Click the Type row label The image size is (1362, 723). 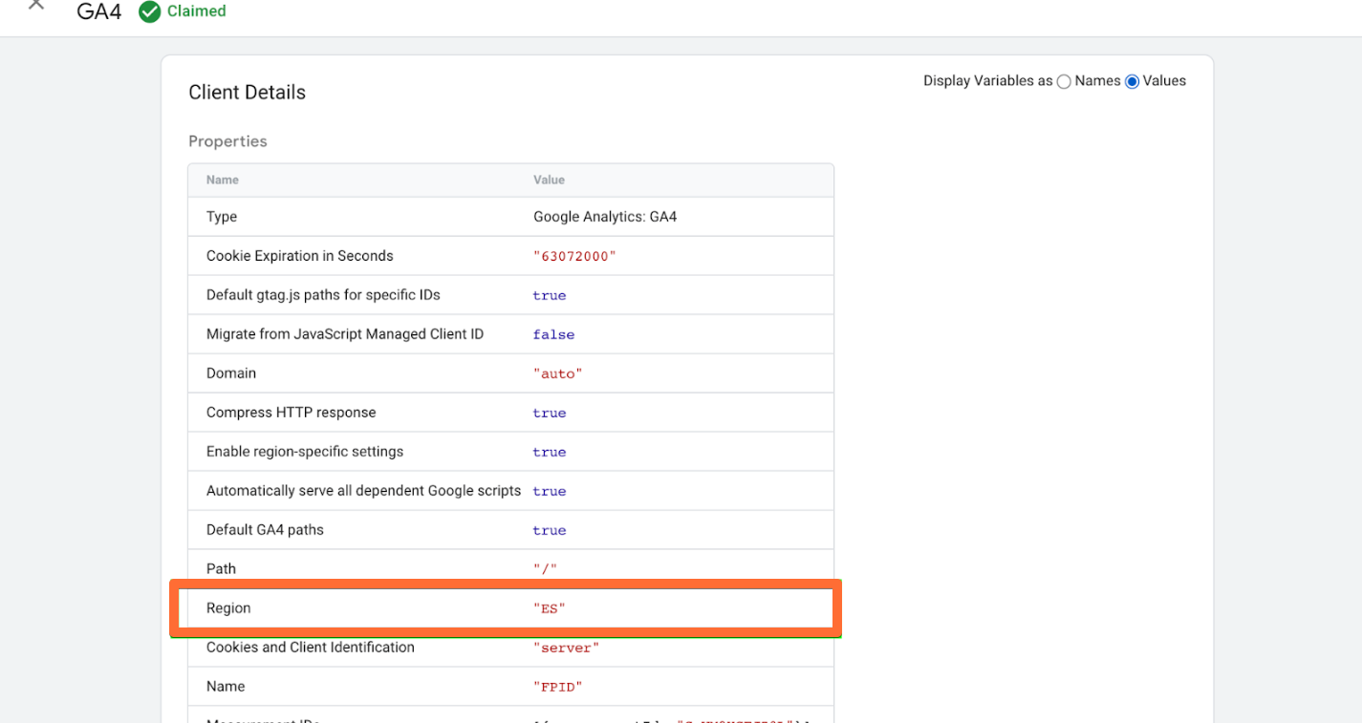(x=222, y=217)
